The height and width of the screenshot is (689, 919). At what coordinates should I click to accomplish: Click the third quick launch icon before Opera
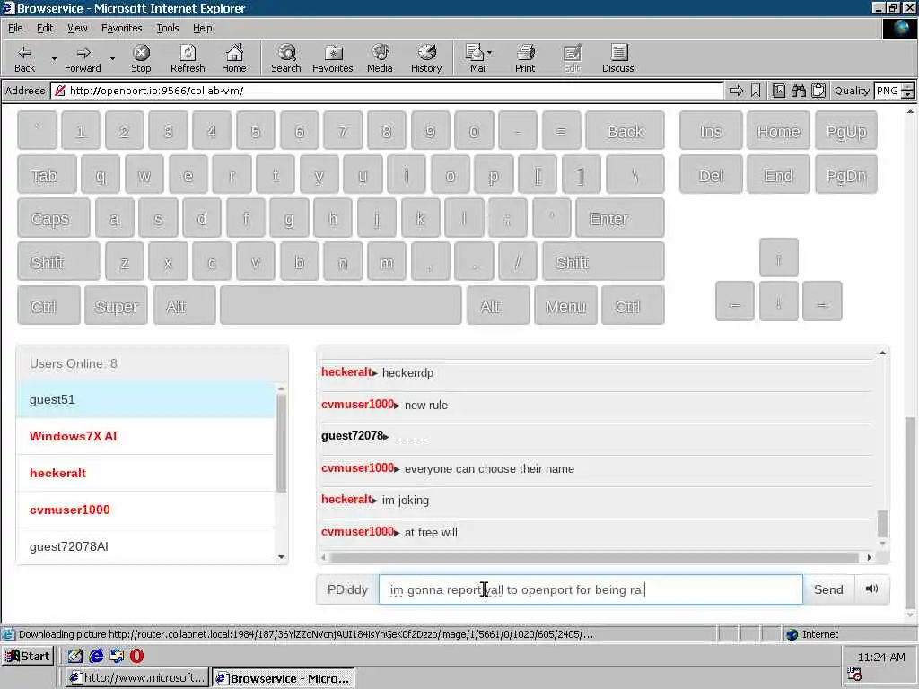(x=117, y=656)
